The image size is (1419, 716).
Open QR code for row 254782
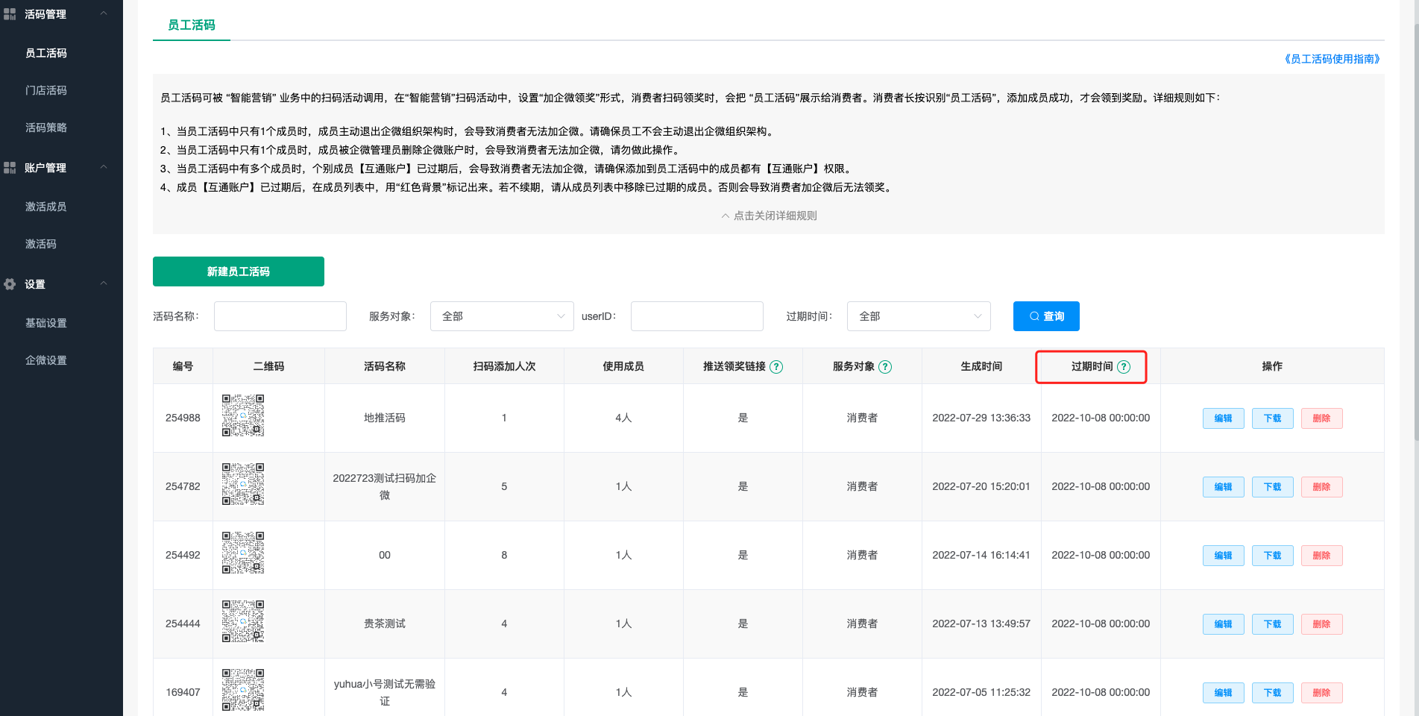243,484
